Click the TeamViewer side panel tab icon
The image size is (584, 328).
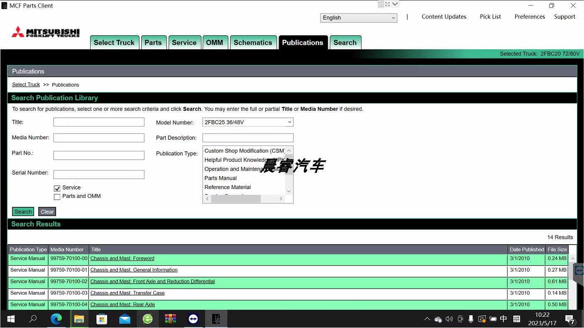(x=579, y=271)
